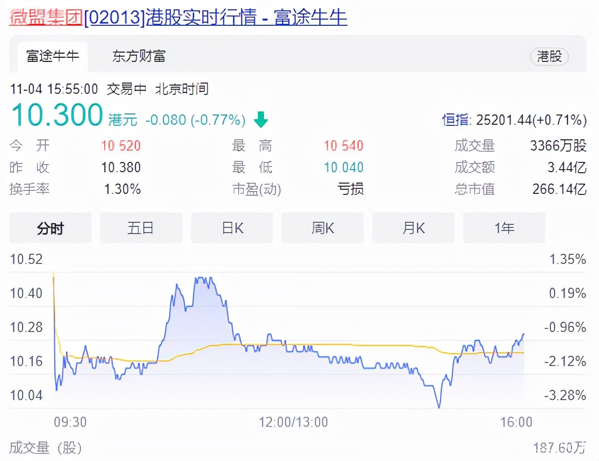This screenshot has height=461, width=599.
Task: Click the morning peak of the price line
Action: point(203,278)
